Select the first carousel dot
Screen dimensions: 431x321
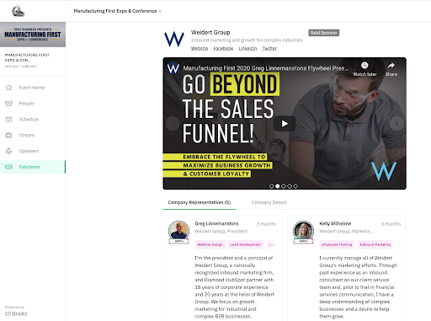point(271,186)
